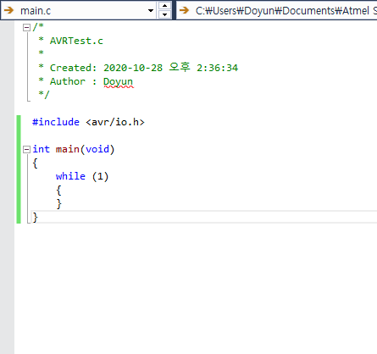Click the arrow icon beside main.c
377x354 pixels.
9,10
